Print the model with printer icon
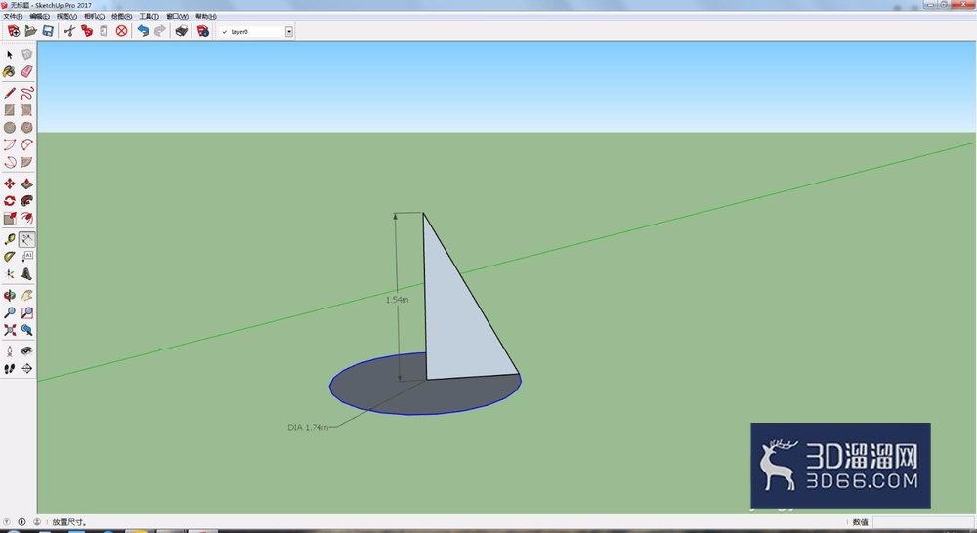 182,31
